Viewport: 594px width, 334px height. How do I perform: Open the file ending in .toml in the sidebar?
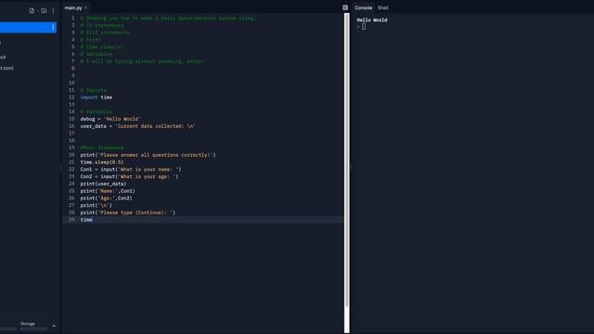tap(6, 68)
